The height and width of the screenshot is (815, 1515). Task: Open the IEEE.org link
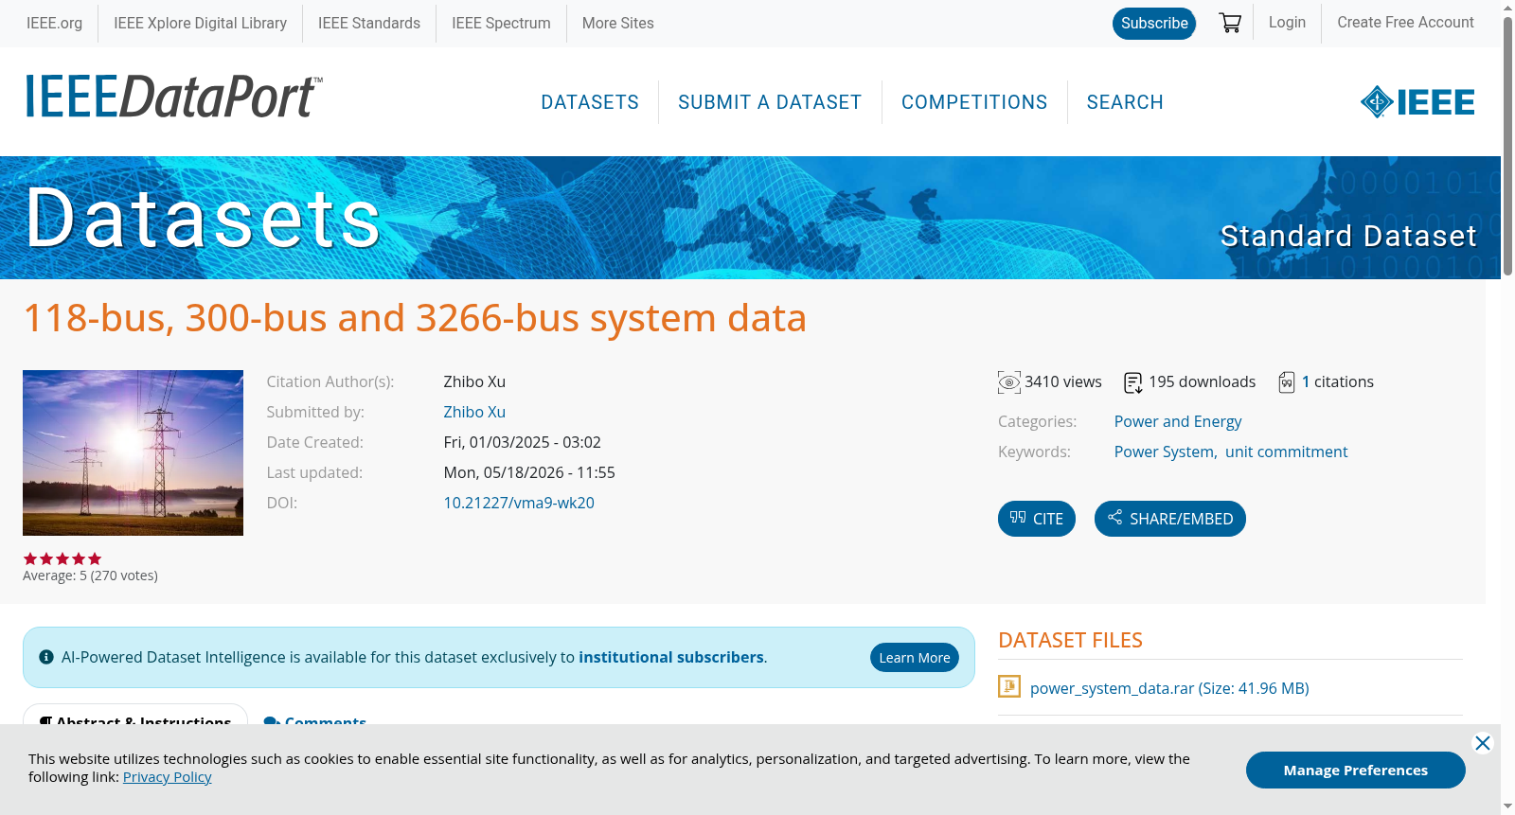(54, 24)
